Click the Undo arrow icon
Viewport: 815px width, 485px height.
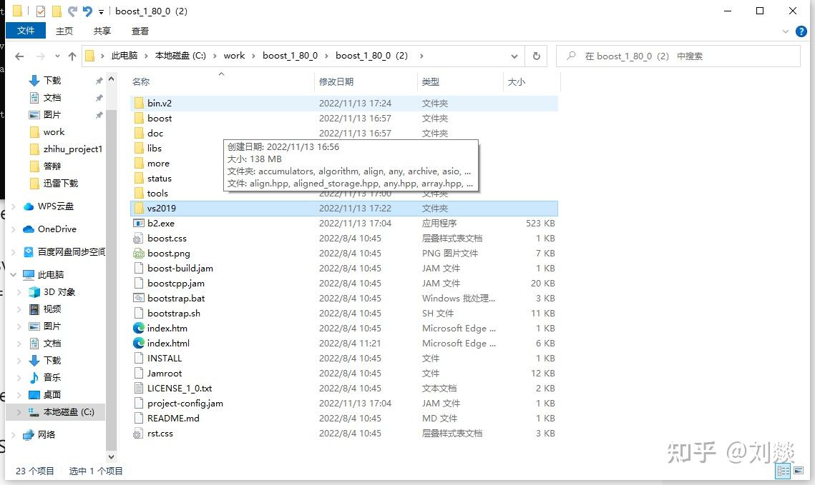point(87,11)
